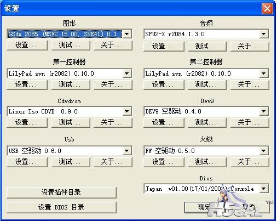Click 关于 button under Dev9 plugin

250,122
